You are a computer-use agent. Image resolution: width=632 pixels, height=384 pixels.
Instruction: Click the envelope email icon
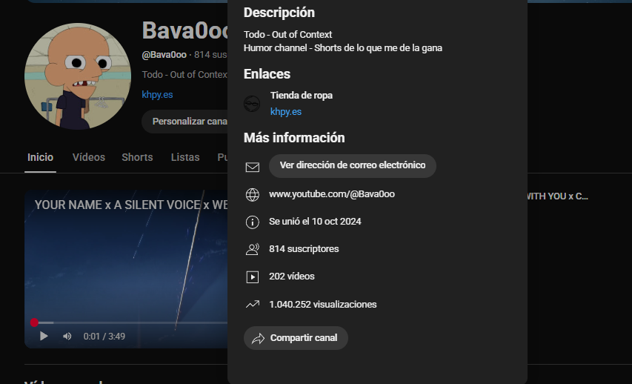pos(253,167)
